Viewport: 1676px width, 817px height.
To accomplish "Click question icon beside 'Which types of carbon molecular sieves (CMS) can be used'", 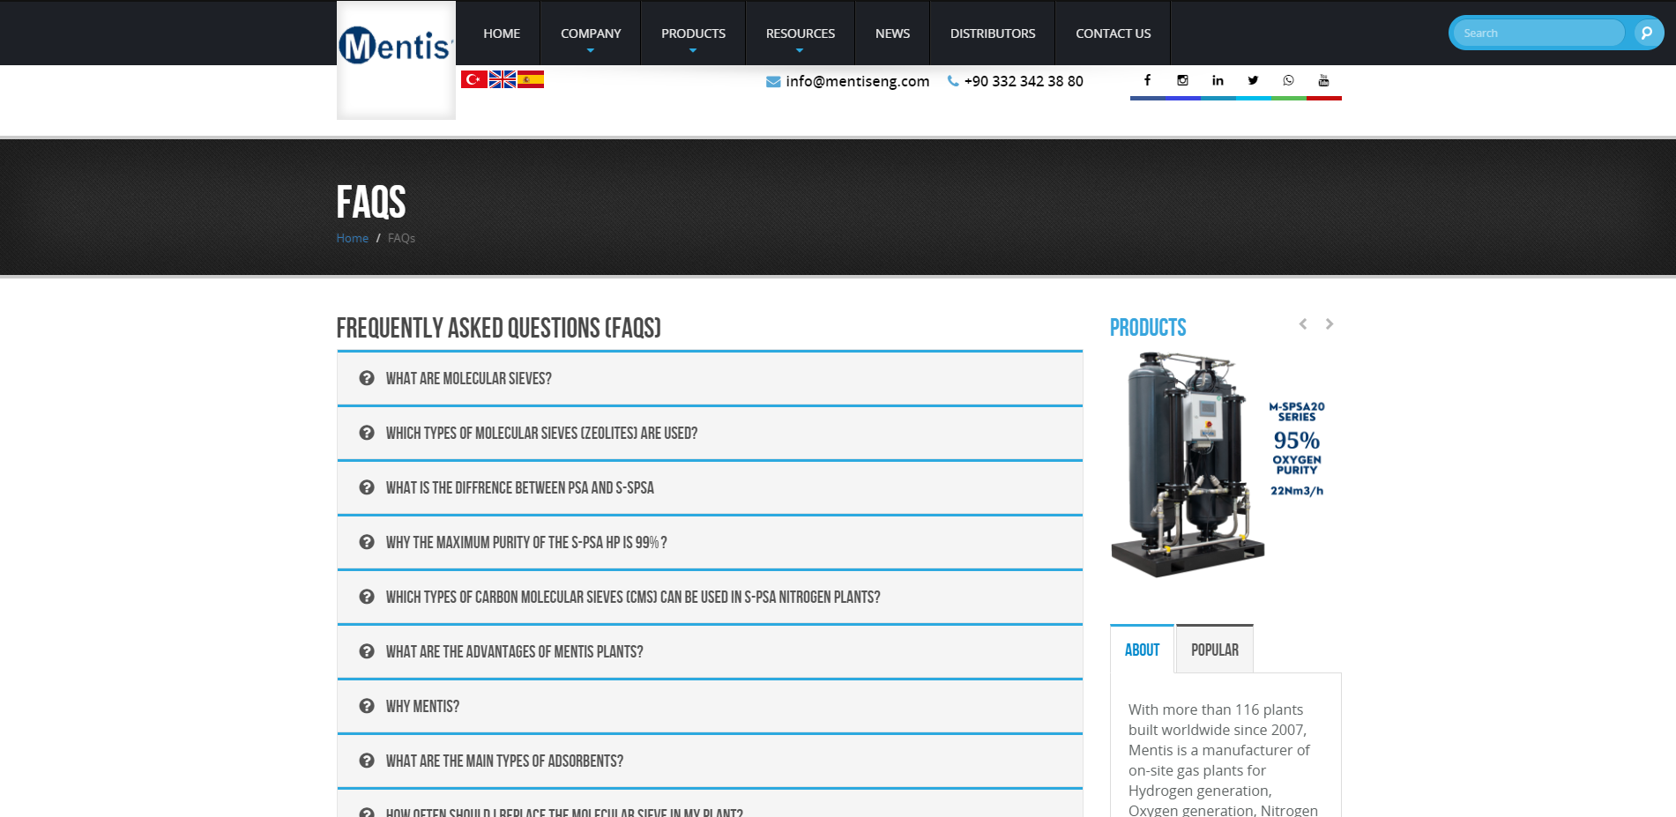I will 367,597.
